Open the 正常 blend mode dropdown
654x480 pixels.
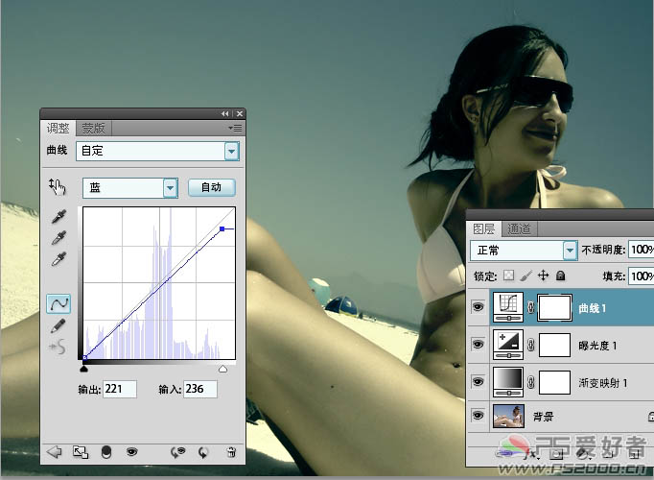point(570,250)
